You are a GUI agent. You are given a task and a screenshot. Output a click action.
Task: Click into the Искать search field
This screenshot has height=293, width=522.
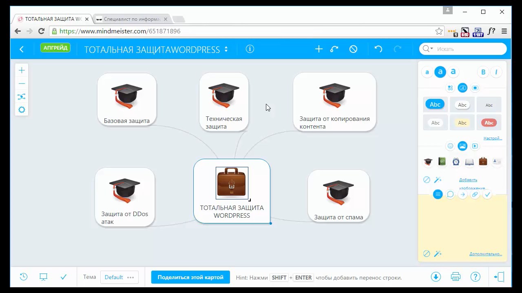pyautogui.click(x=463, y=49)
